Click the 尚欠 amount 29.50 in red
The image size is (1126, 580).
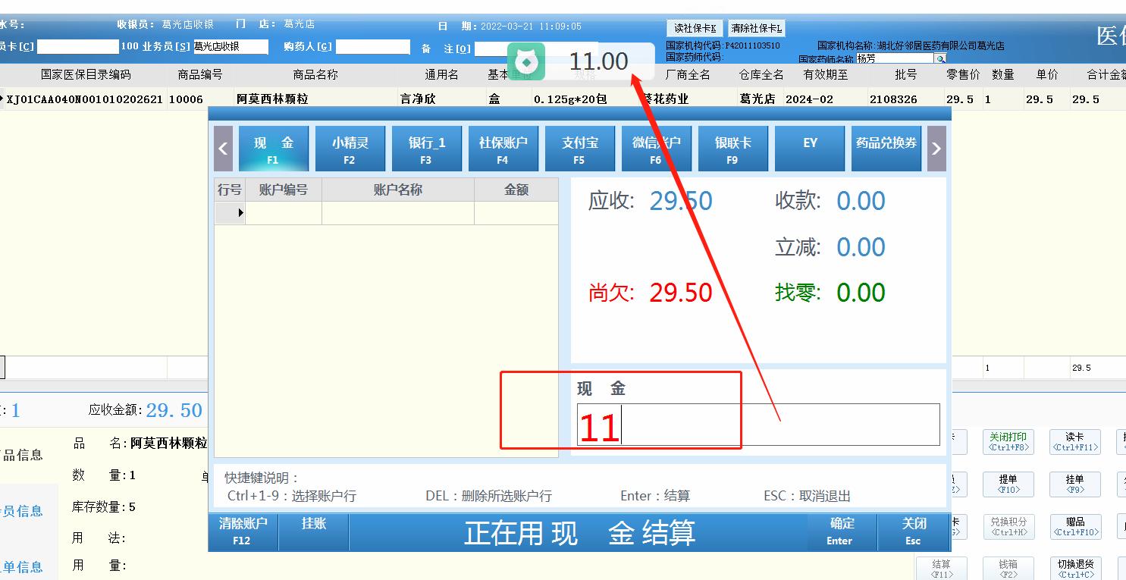click(x=681, y=292)
